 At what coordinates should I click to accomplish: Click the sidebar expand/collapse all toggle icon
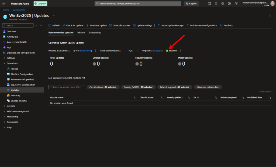point(36,25)
